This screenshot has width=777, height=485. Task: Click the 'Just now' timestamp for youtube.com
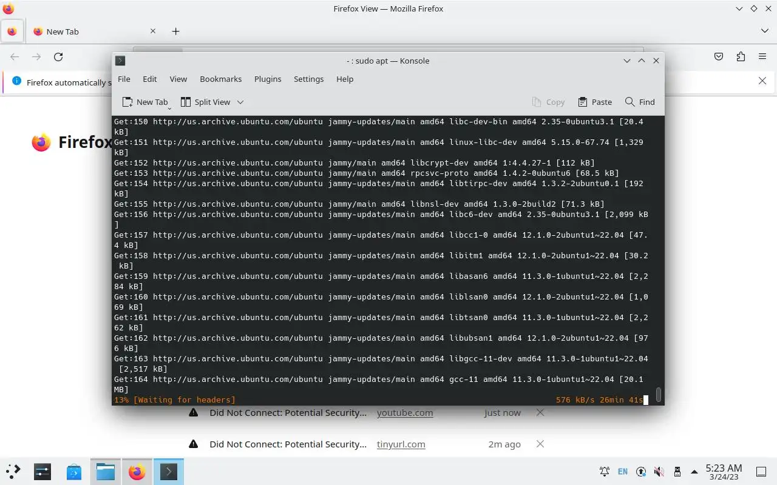point(503,413)
